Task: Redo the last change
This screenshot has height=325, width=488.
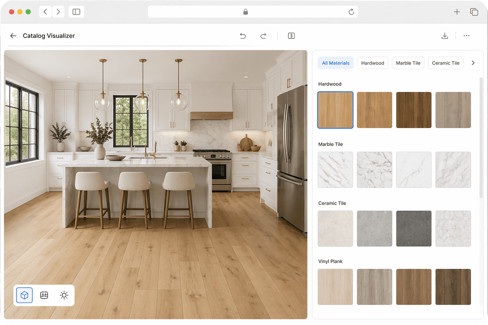Action: pyautogui.click(x=263, y=36)
